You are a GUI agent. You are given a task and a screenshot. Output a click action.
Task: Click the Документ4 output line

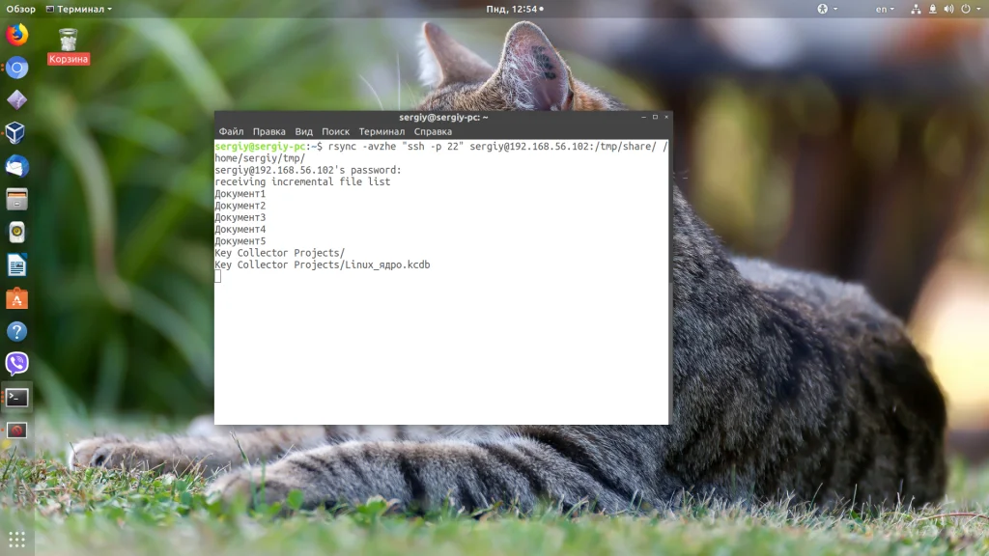pos(240,230)
